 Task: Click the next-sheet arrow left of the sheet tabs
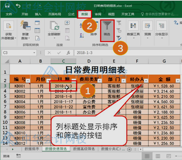click(13, 149)
